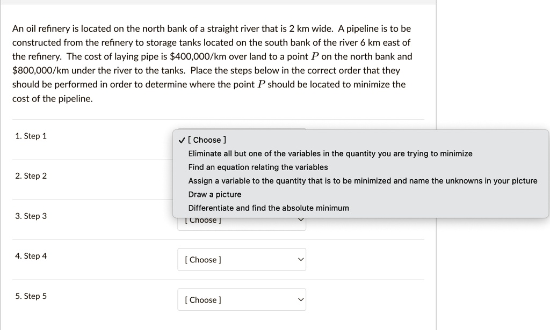Image resolution: width=550 pixels, height=330 pixels.
Task: Click the '1. Step 1' label
Action: [x=31, y=136]
